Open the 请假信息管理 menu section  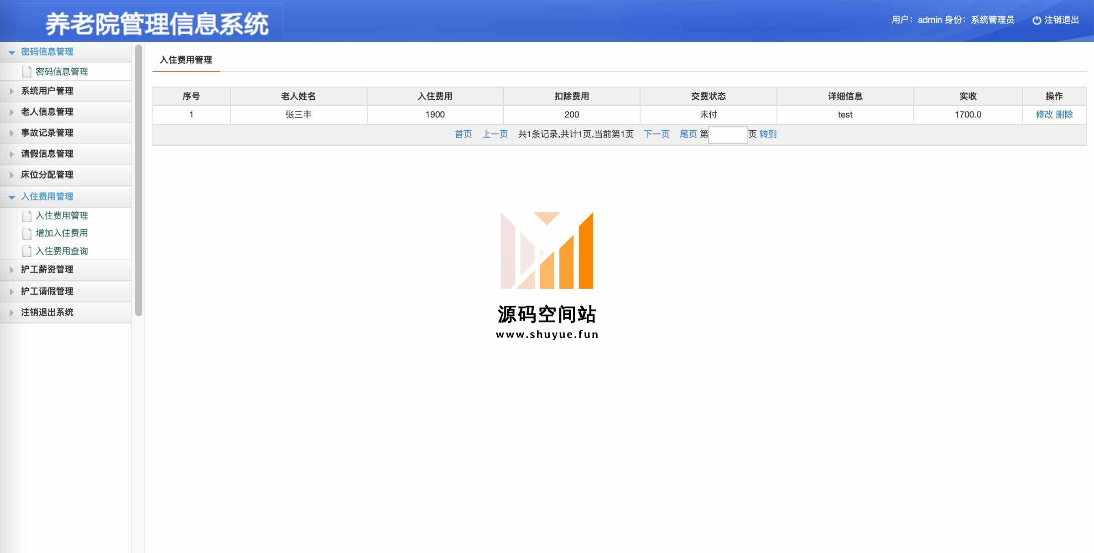coord(66,154)
